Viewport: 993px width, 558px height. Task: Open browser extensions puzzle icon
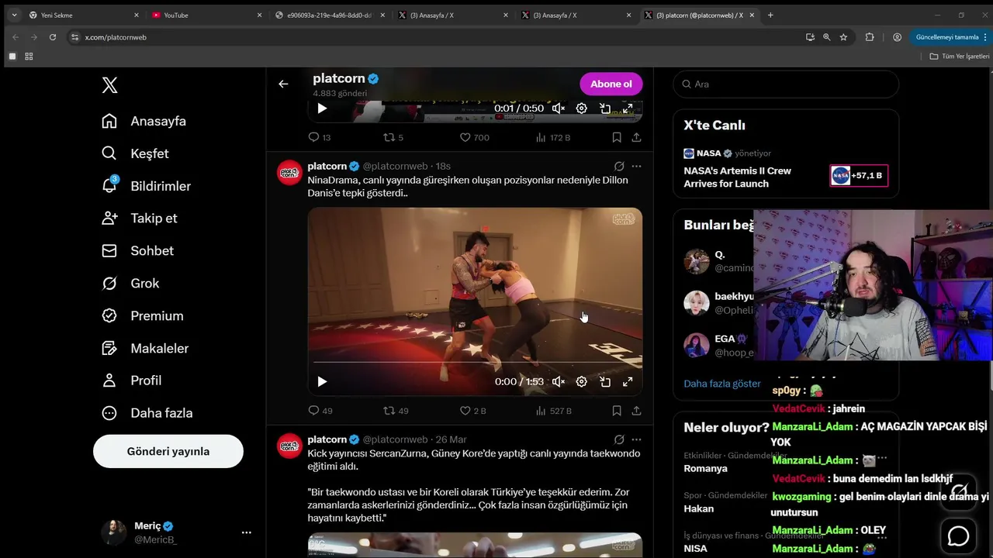point(870,36)
